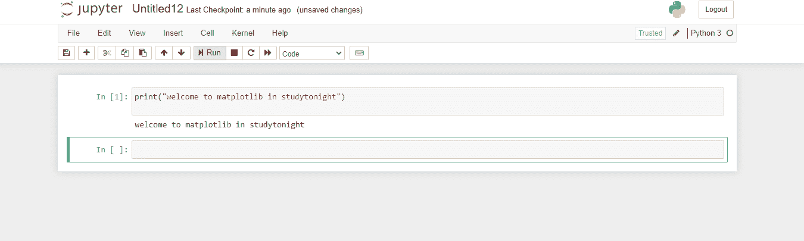Toggle the Trusted notebook indicator
Screen dimensions: 804x241
[650, 33]
